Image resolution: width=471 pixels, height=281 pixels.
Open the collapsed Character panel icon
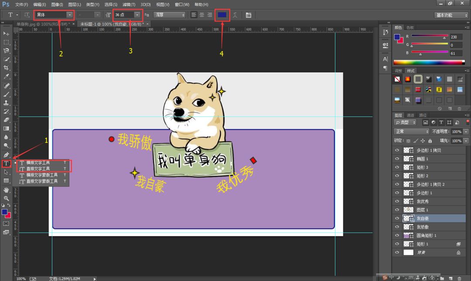[x=386, y=59]
